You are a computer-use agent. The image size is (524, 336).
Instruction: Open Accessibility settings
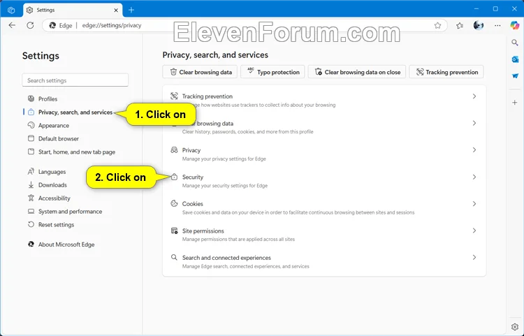click(54, 198)
